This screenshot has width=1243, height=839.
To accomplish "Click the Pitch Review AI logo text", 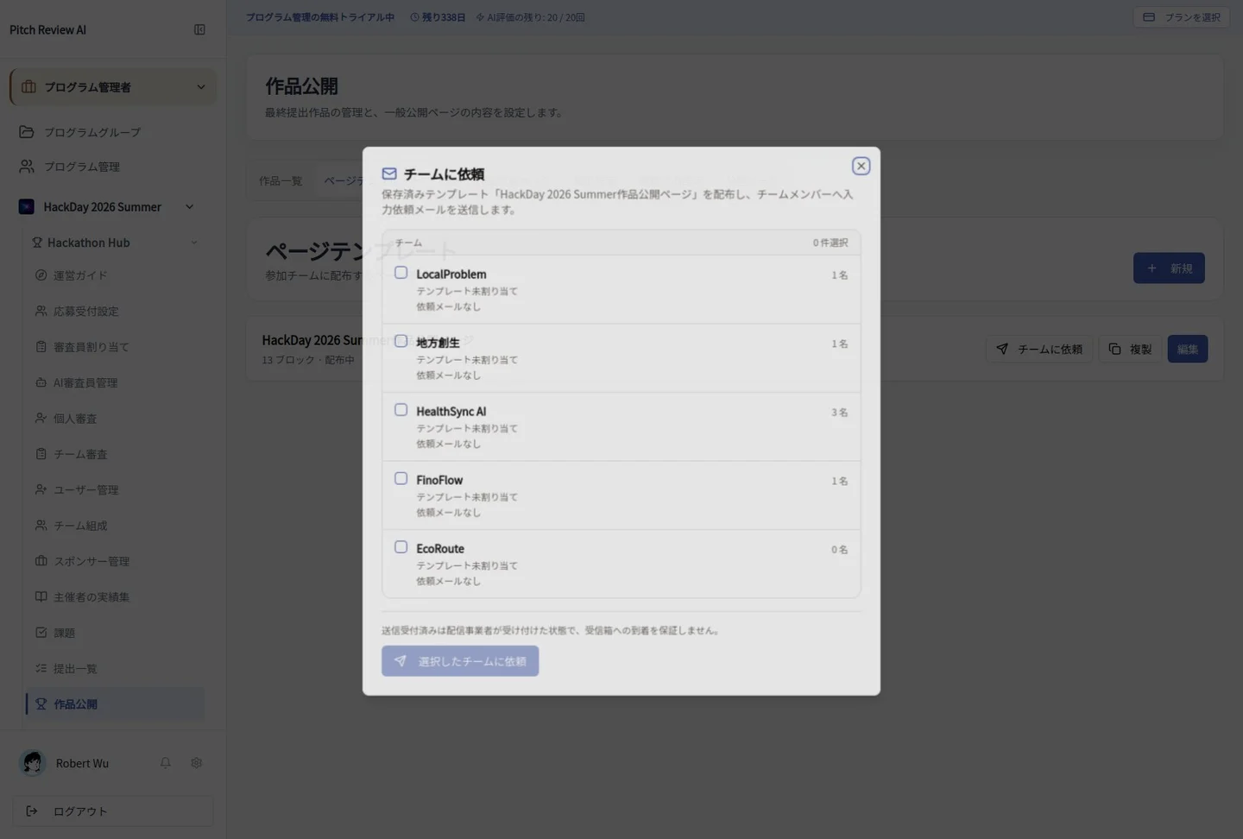I will [47, 30].
